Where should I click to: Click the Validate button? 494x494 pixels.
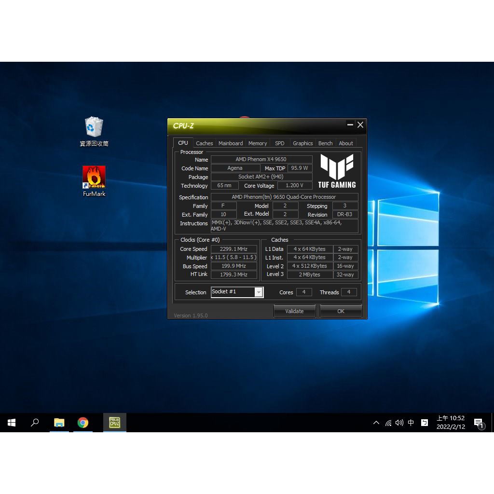pyautogui.click(x=294, y=311)
